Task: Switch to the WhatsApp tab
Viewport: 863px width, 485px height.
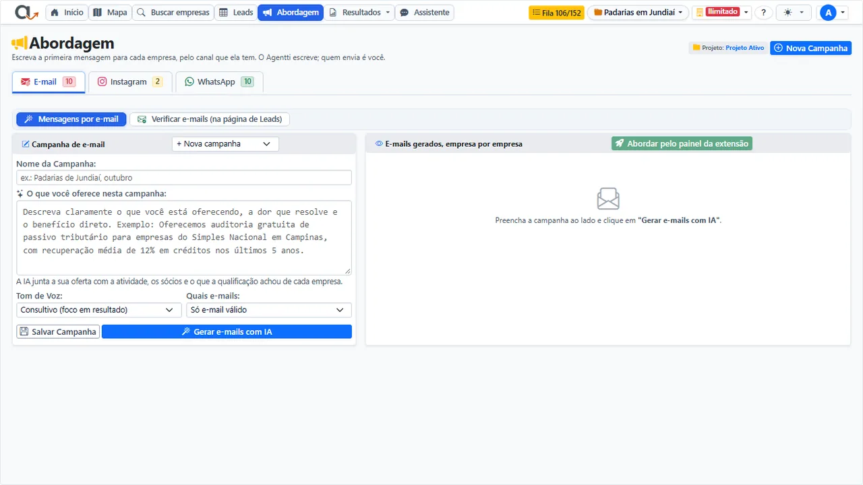Action: pyautogui.click(x=219, y=82)
